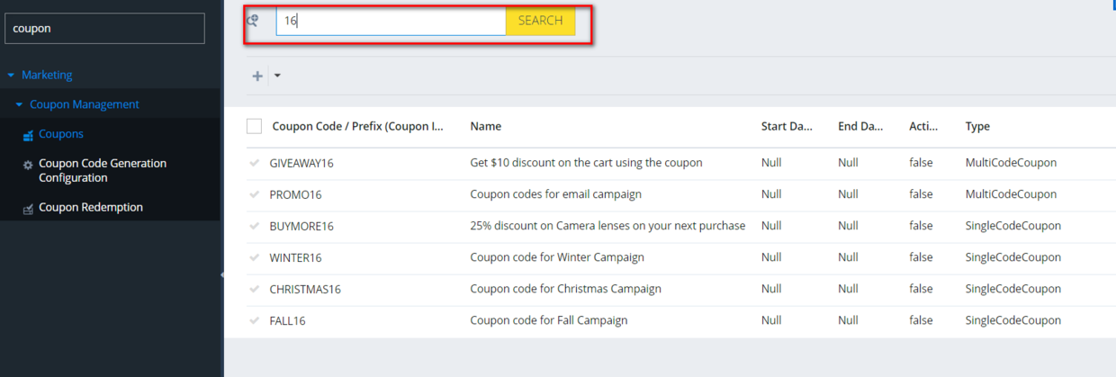Click the checkmark icon next to GIVEAWAY16

(x=255, y=163)
